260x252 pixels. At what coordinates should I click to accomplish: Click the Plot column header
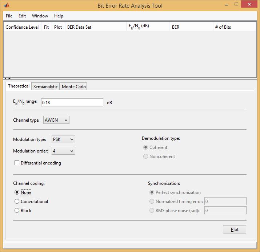point(58,27)
